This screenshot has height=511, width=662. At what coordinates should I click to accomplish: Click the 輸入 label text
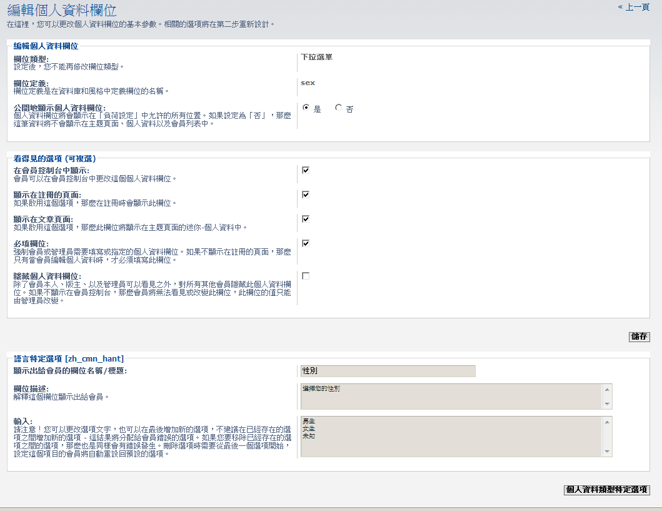point(23,422)
